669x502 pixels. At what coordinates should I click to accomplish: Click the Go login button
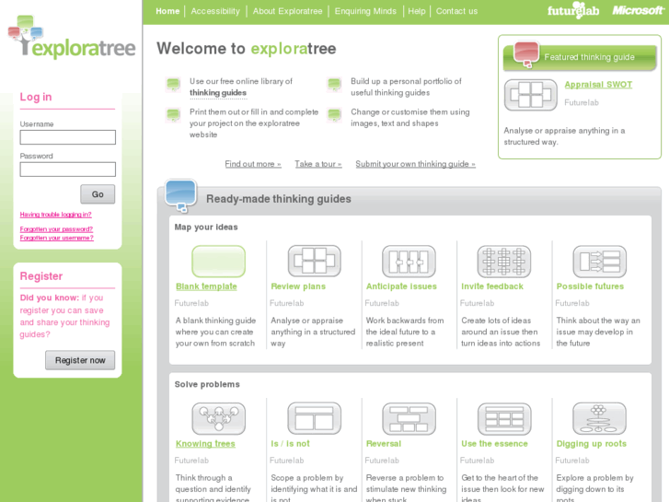click(98, 194)
